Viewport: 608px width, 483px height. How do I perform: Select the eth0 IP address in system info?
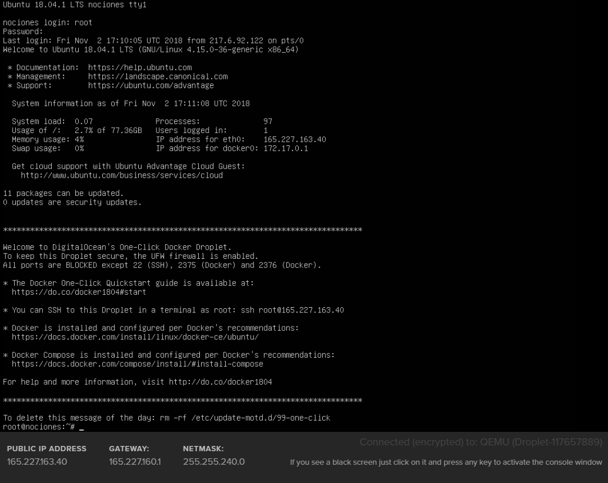point(295,139)
